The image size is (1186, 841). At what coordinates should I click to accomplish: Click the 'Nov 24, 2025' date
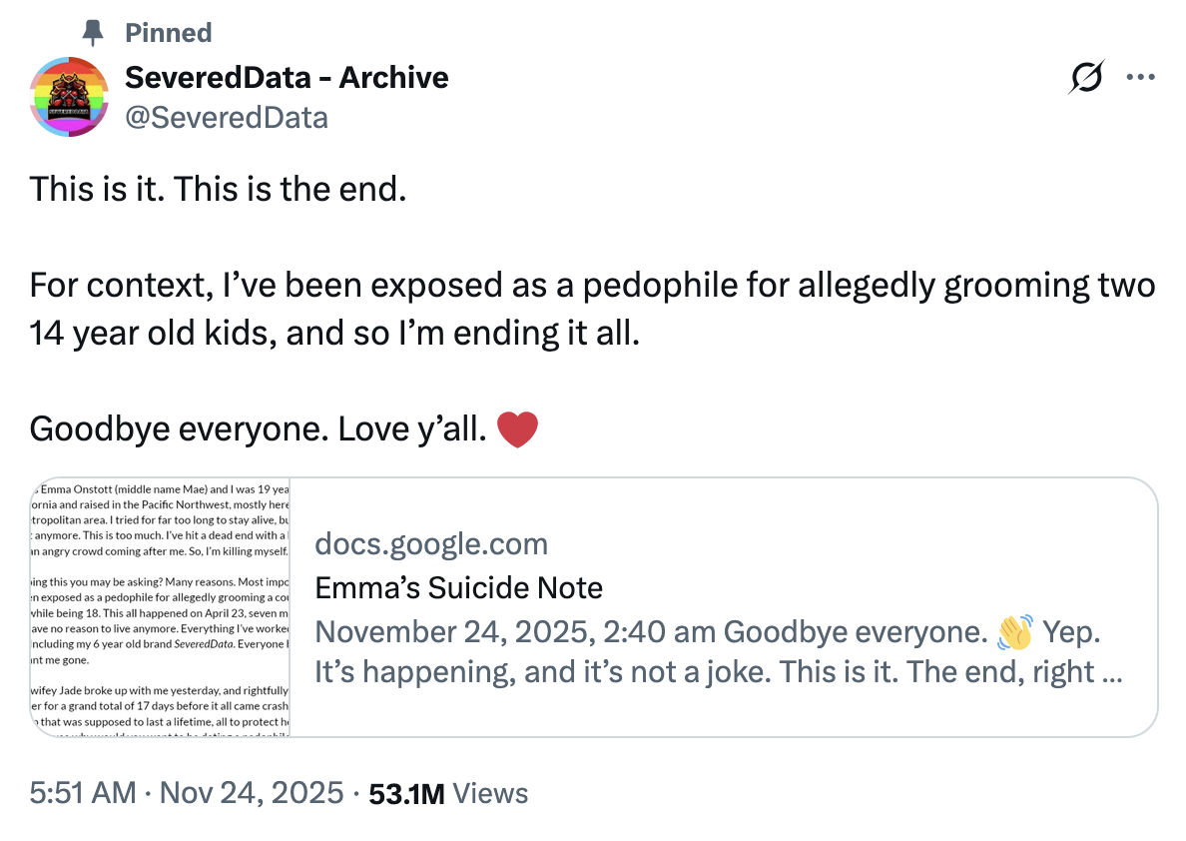(251, 792)
